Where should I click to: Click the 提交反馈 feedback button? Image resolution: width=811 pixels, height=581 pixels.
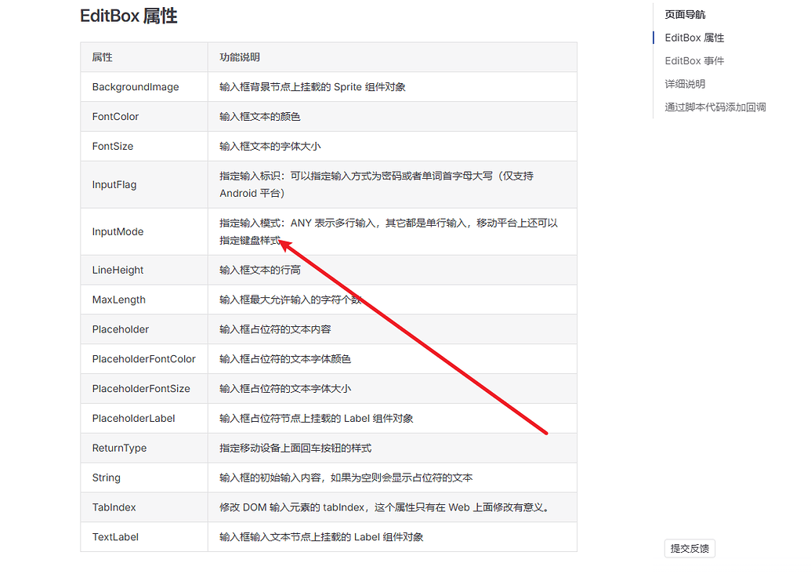[x=689, y=548]
